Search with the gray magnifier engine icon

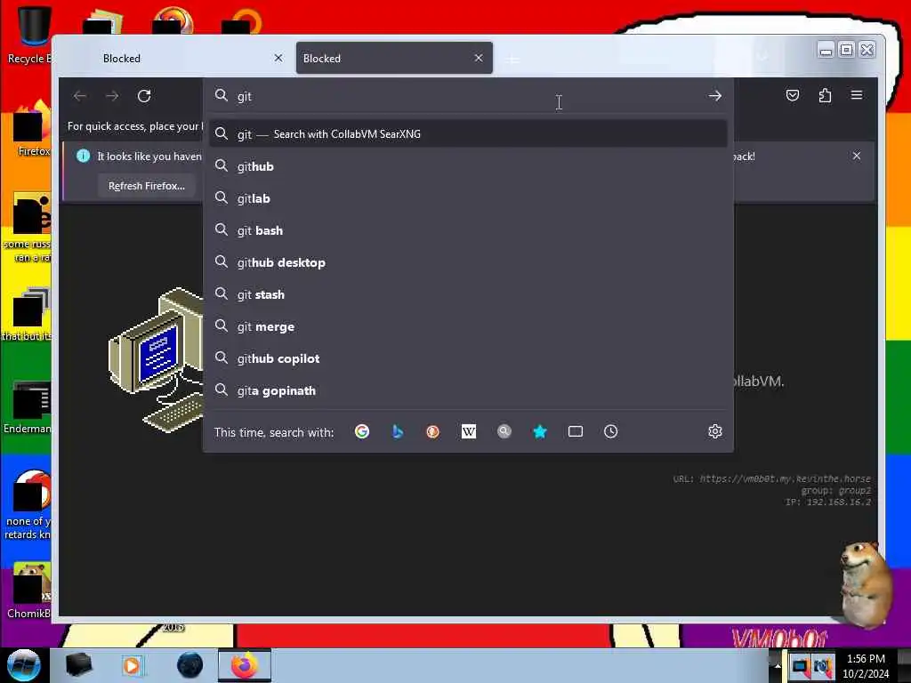click(x=504, y=431)
